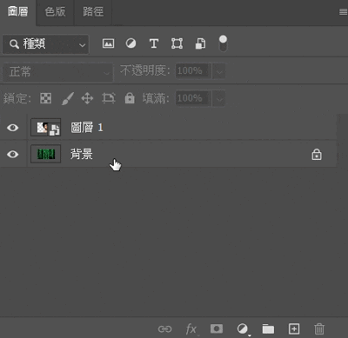Add a layer mask
348x338 pixels.
217,328
